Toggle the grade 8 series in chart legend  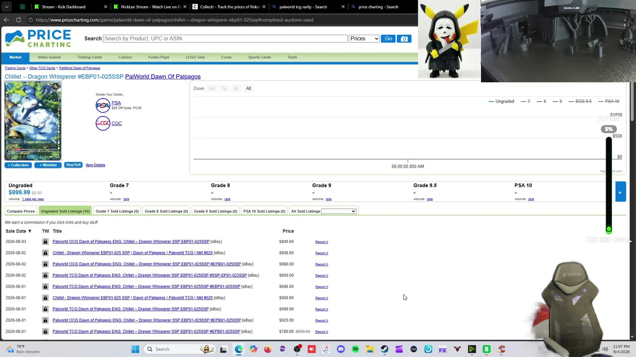pos(541,101)
